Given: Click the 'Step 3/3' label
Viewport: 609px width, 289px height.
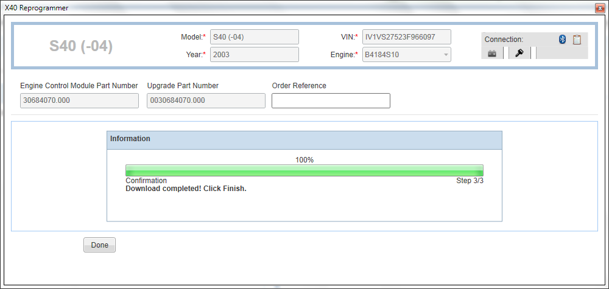Looking at the screenshot, I should 470,181.
